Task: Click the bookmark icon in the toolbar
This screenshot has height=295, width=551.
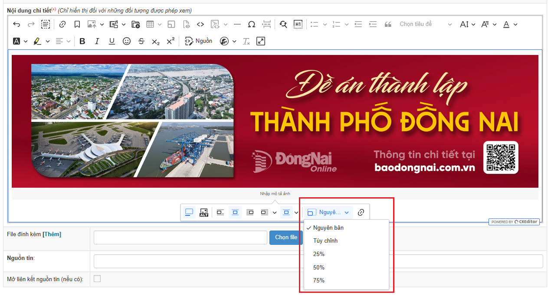Action: pos(77,24)
